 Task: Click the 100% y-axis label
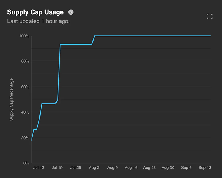[x=24, y=36]
